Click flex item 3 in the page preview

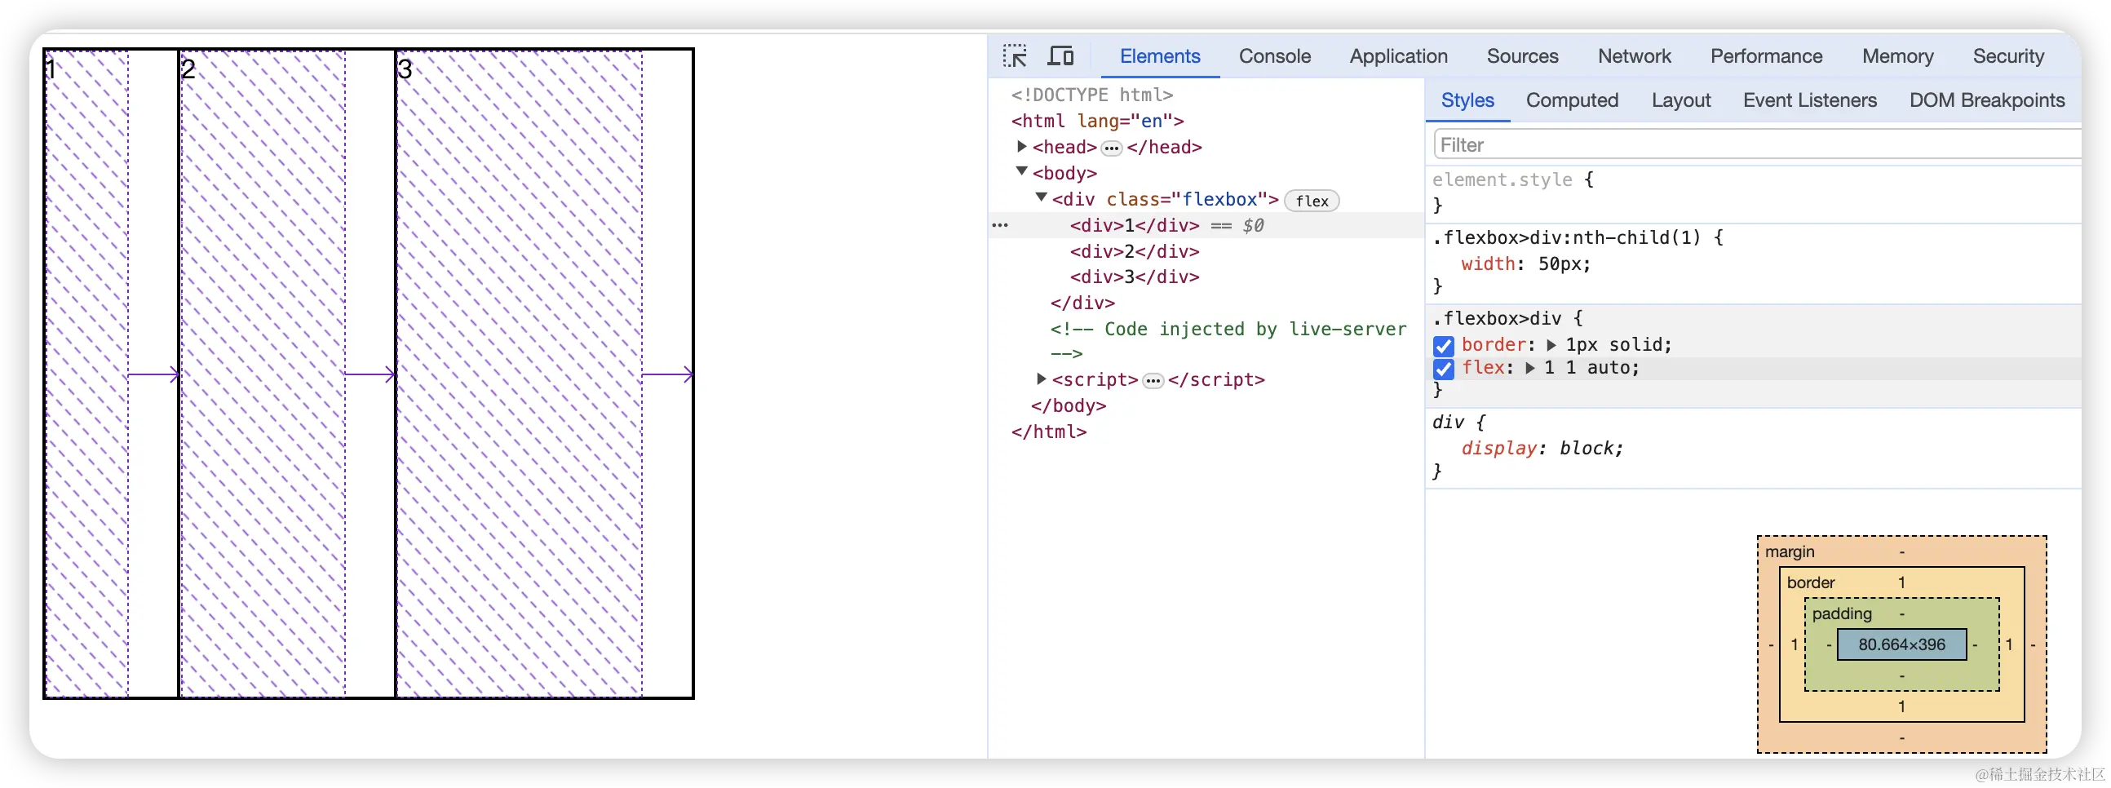click(x=544, y=374)
